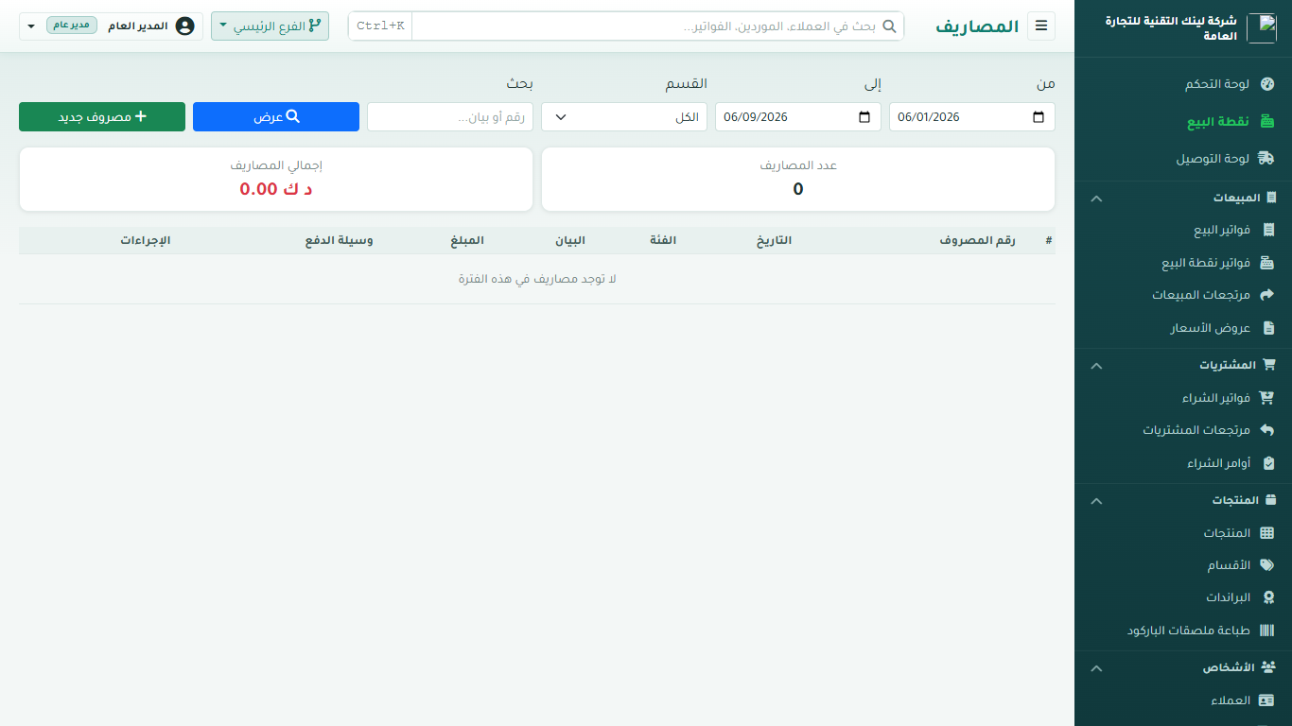1292x726 pixels.
Task: Click the dashboard gauge icon next to لوحة التحكم
Action: click(1268, 84)
